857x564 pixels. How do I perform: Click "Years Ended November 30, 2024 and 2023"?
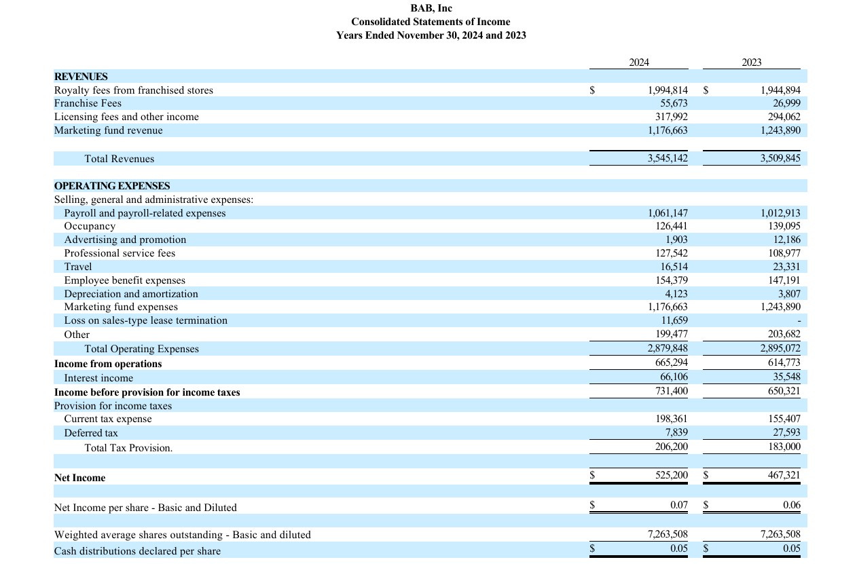pyautogui.click(x=431, y=35)
